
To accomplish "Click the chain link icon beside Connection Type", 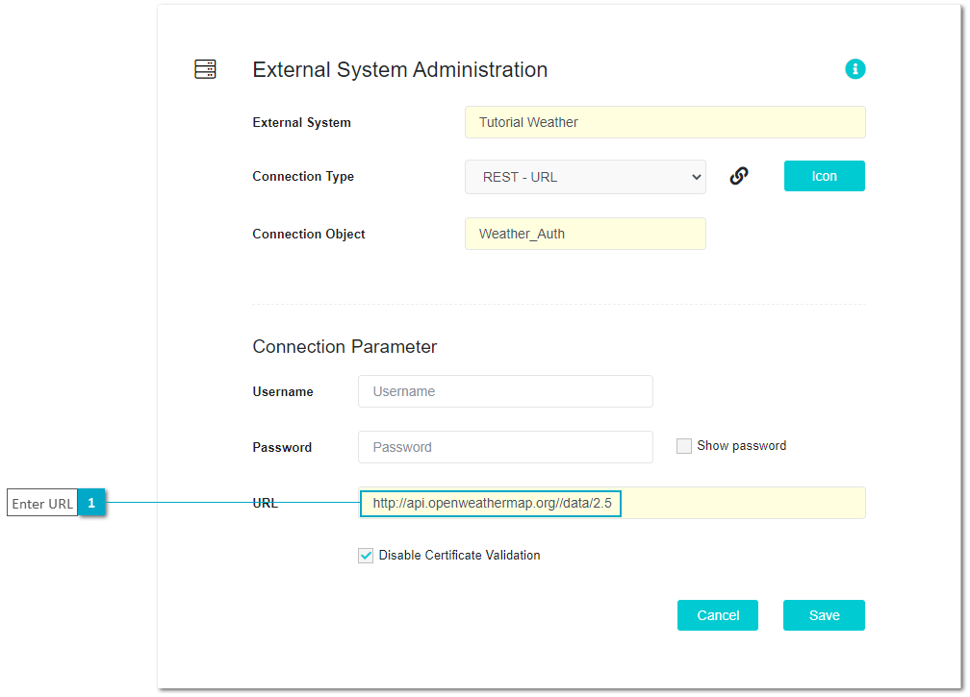I will click(x=739, y=176).
